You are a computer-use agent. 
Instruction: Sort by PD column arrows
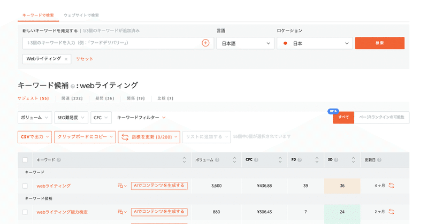coord(317,160)
